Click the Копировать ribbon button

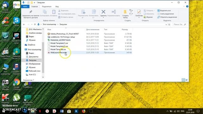45,13
